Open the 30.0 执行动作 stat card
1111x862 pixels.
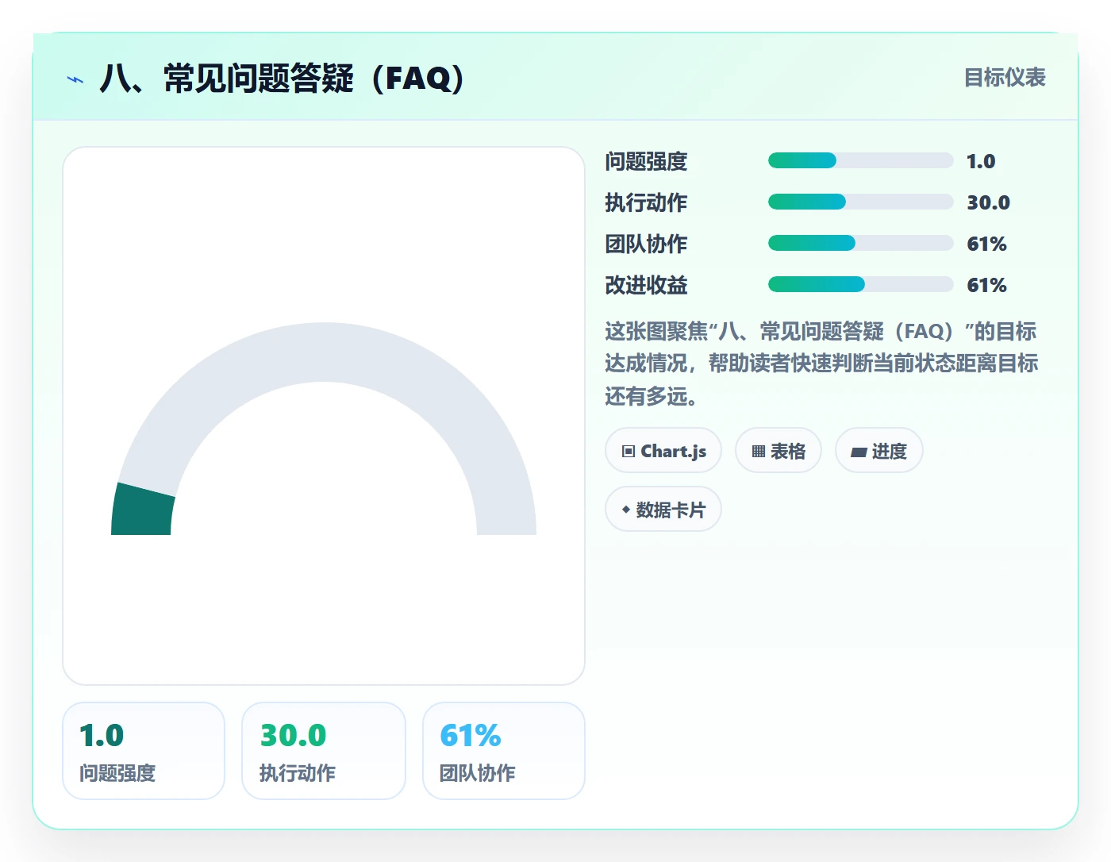tap(324, 751)
